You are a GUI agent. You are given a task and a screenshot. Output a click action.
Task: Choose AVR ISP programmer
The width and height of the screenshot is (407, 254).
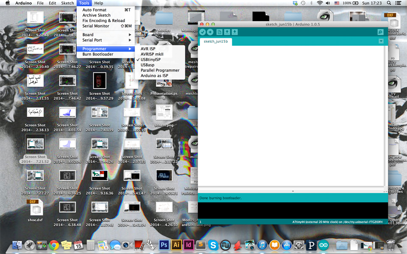click(x=160, y=49)
